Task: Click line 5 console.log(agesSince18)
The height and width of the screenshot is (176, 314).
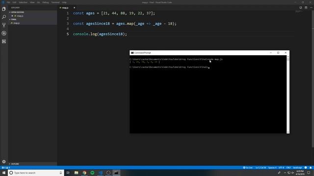Action: (x=100, y=34)
